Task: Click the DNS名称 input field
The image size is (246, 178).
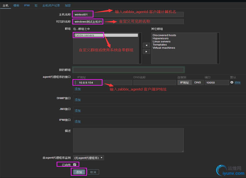Action: pyautogui.click(x=155, y=83)
